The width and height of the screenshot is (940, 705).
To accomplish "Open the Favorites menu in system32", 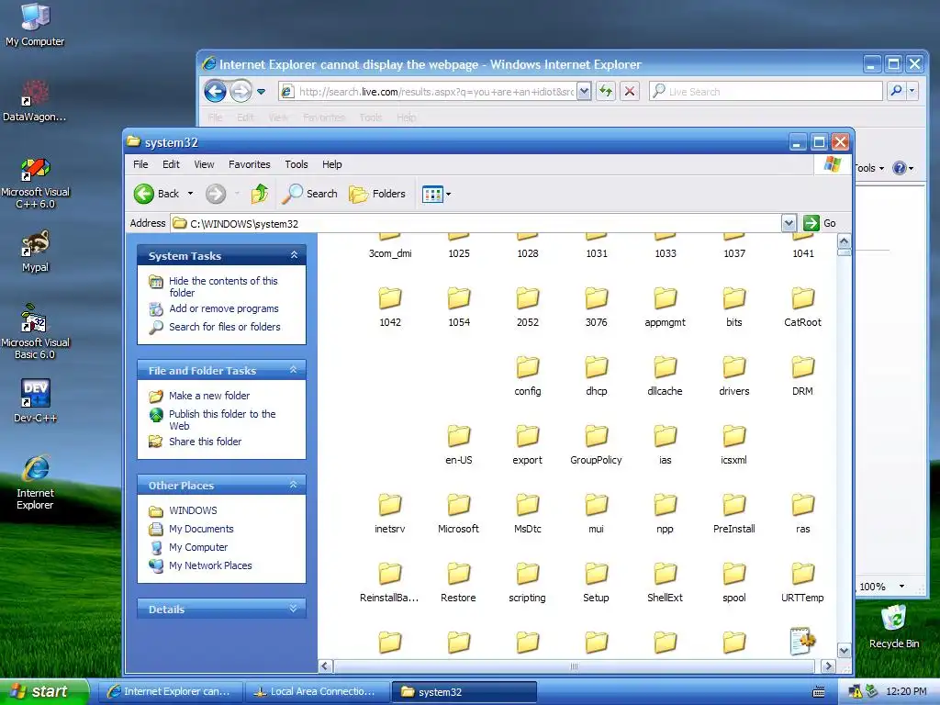I will (250, 164).
